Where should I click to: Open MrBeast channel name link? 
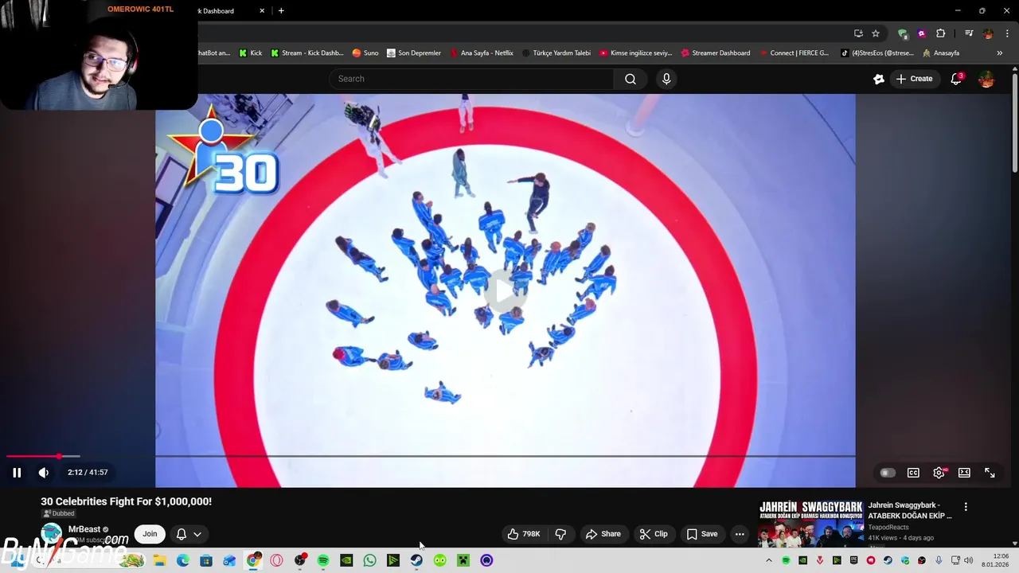[x=84, y=529]
